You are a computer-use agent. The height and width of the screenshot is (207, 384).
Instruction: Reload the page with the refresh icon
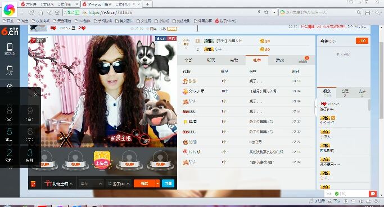coord(31,12)
